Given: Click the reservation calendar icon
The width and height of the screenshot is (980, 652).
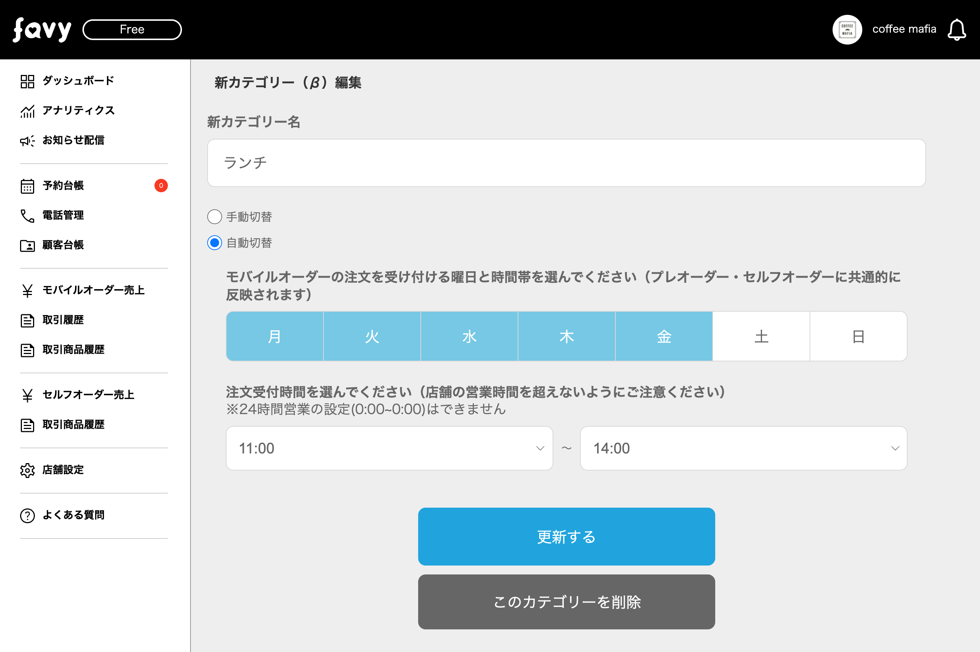Looking at the screenshot, I should click(27, 186).
